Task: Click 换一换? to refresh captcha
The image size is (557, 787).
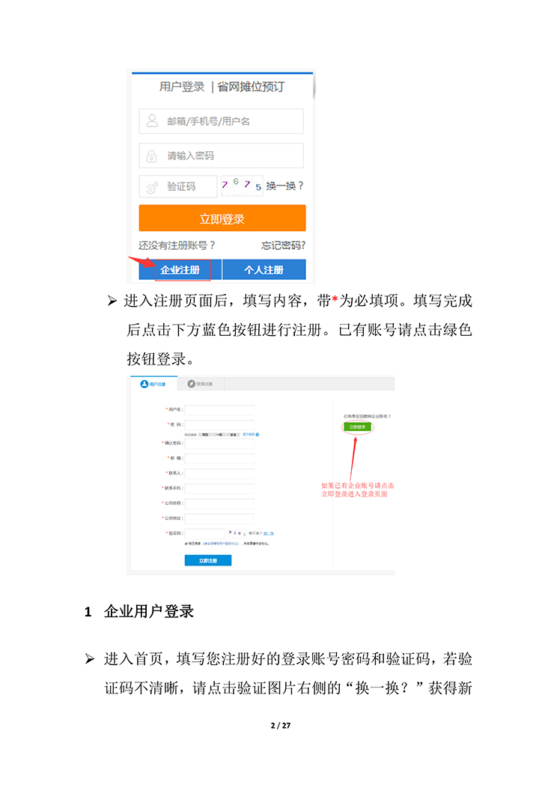Action: pos(284,186)
